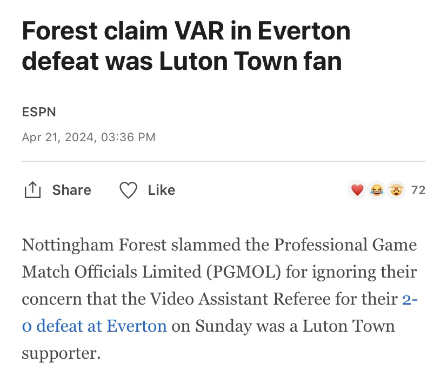Click the Share text label

pyautogui.click(x=71, y=190)
